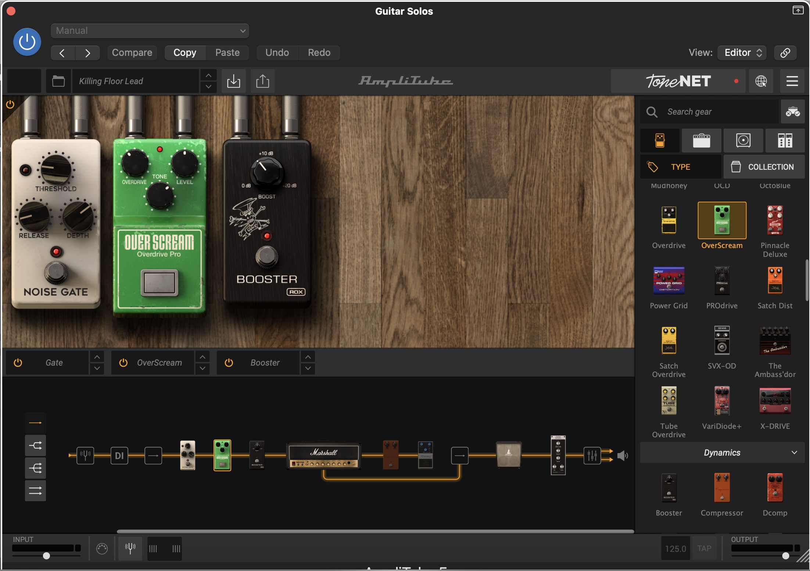Click the TAP tempo button
810x571 pixels.
click(x=704, y=549)
